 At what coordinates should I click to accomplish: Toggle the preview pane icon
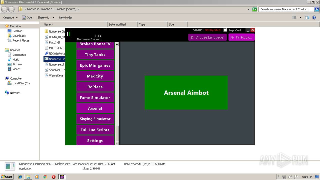[307, 17]
